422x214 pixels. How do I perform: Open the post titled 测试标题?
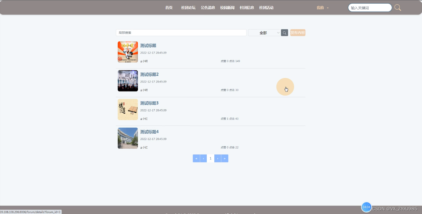(x=148, y=46)
